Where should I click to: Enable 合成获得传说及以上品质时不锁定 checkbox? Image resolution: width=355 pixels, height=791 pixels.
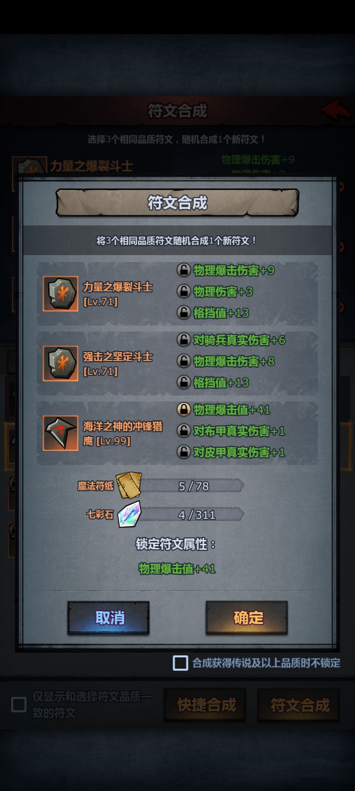pyautogui.click(x=180, y=663)
